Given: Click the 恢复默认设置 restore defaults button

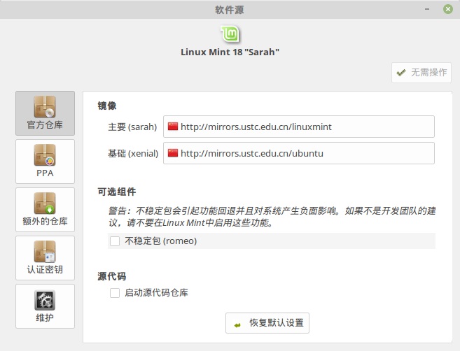Looking at the screenshot, I should point(267,323).
